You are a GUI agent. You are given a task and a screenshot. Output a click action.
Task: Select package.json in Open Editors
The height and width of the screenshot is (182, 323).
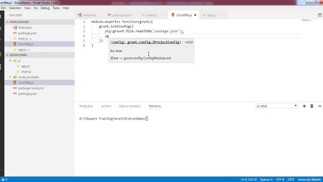(x=39, y=33)
